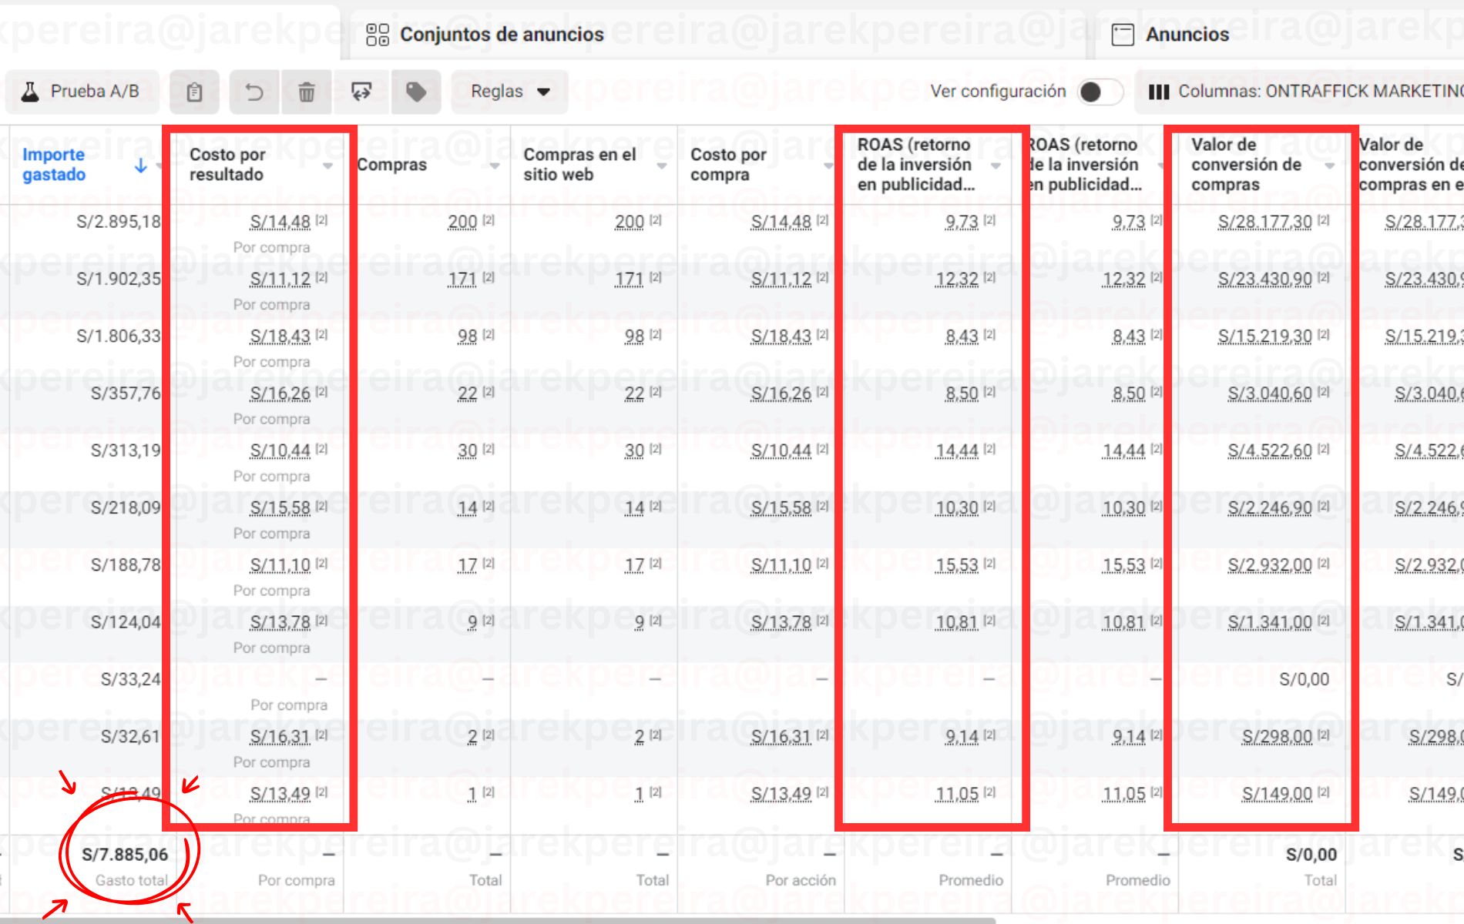Click the 12,32 ROAS value
Image resolution: width=1464 pixels, height=924 pixels.
pyautogui.click(x=956, y=280)
